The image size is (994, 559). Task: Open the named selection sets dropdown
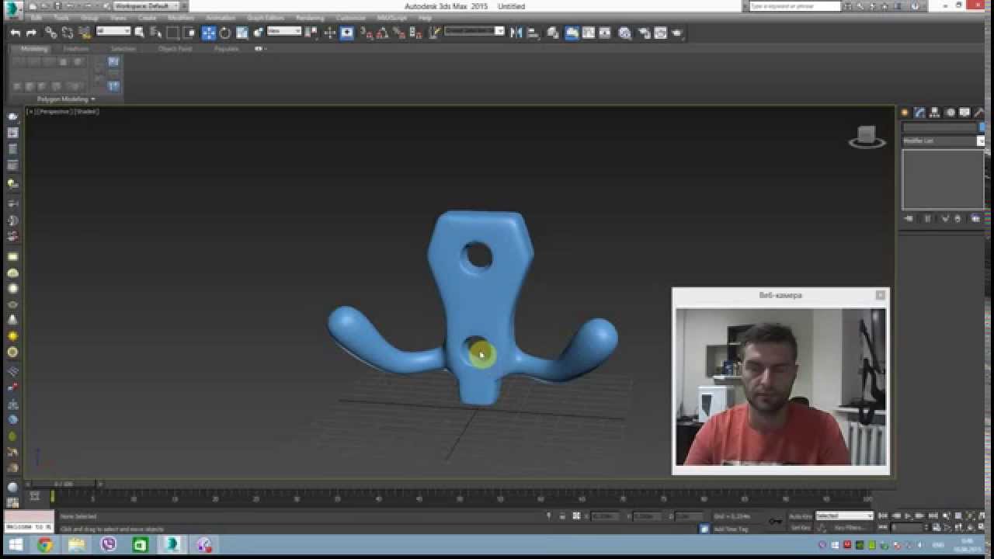[474, 31]
